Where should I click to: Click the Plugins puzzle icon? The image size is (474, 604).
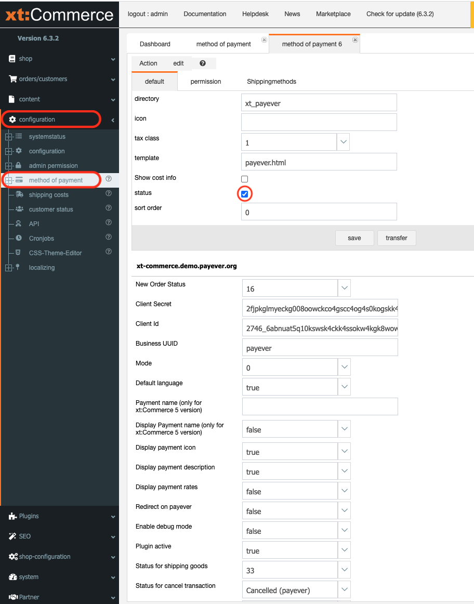tap(12, 516)
